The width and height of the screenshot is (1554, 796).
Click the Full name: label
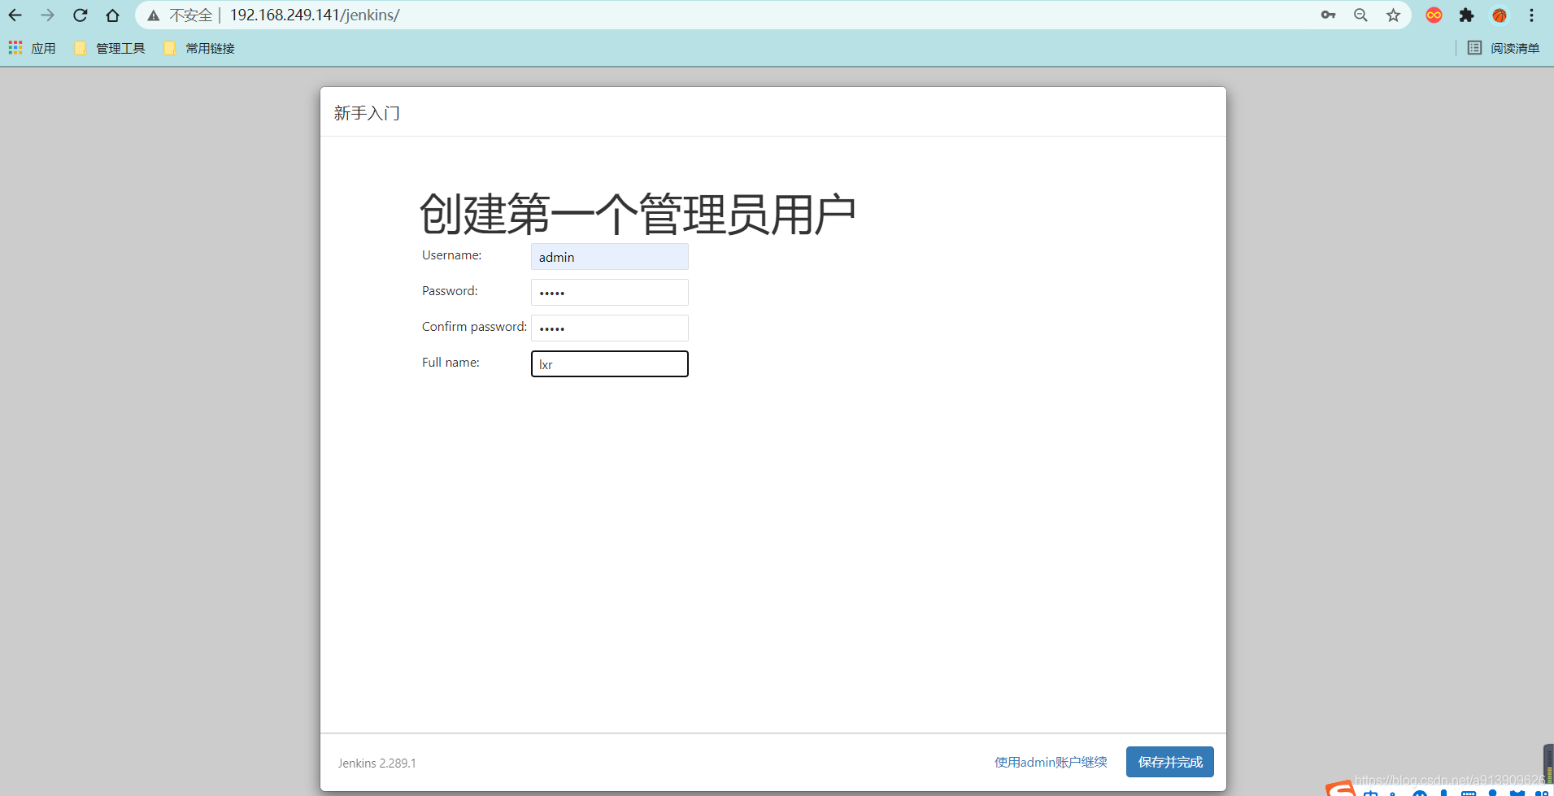451,363
